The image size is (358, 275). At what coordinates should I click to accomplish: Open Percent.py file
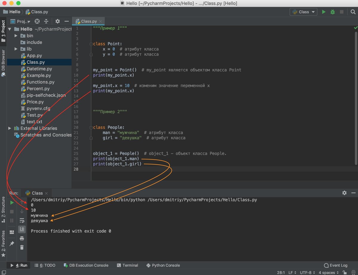38,88
